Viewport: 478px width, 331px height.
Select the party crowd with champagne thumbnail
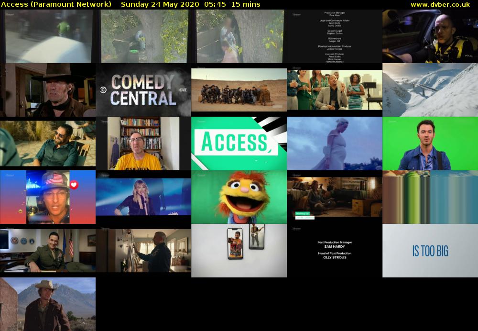335,90
